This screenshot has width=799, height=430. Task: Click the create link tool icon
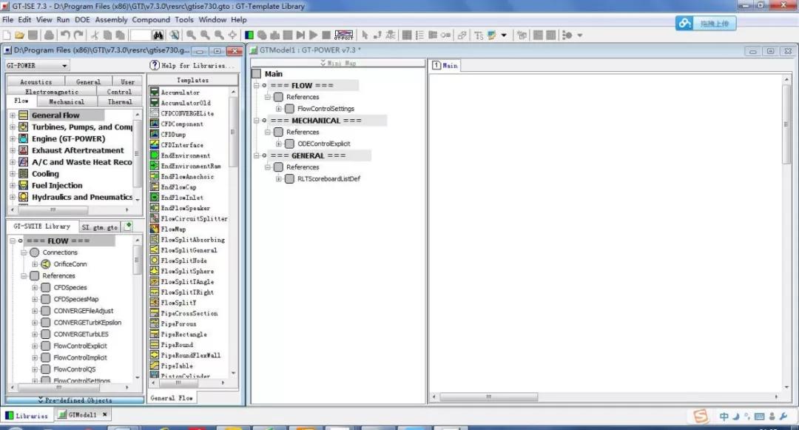[x=377, y=35]
